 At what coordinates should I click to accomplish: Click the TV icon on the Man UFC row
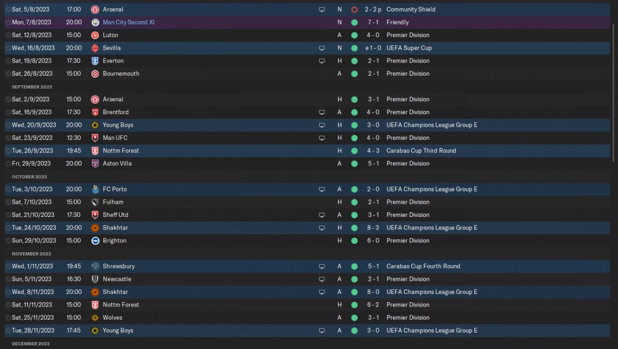(322, 138)
